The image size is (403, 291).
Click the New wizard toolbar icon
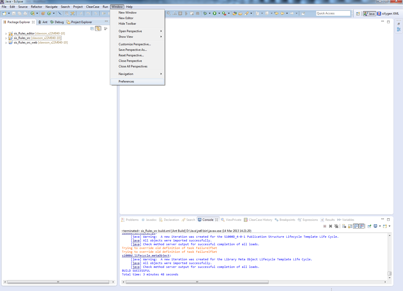point(4,13)
